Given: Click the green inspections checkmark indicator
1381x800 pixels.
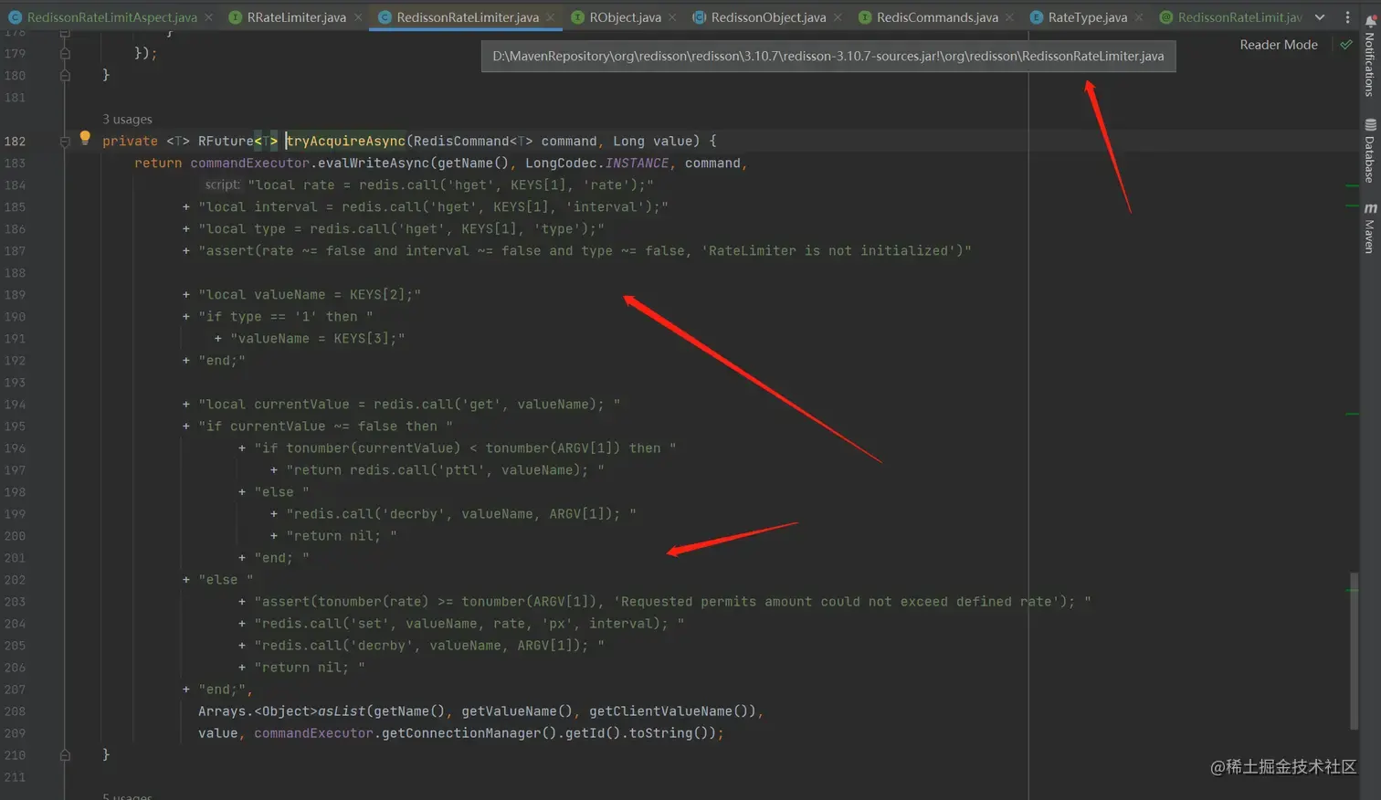Looking at the screenshot, I should (x=1346, y=43).
